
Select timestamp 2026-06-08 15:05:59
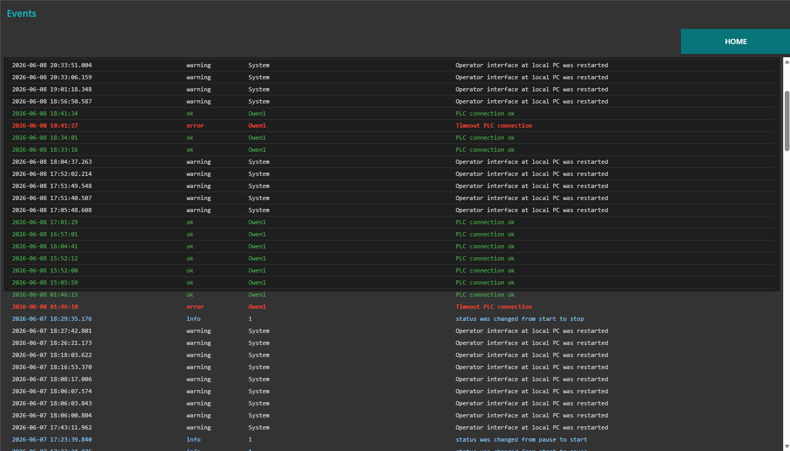click(x=45, y=282)
